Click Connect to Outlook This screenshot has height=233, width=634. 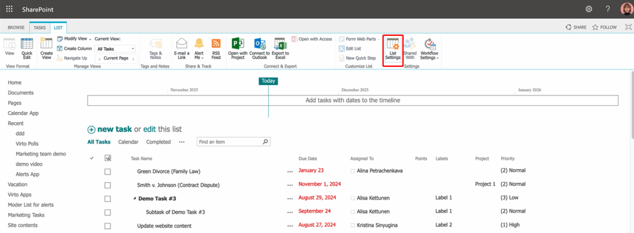(x=259, y=49)
